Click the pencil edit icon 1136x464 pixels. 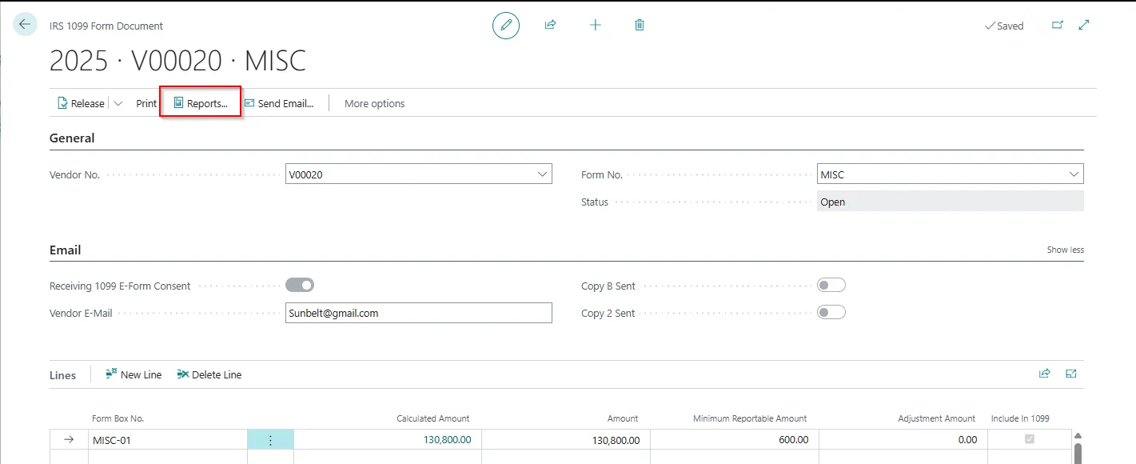click(x=505, y=26)
